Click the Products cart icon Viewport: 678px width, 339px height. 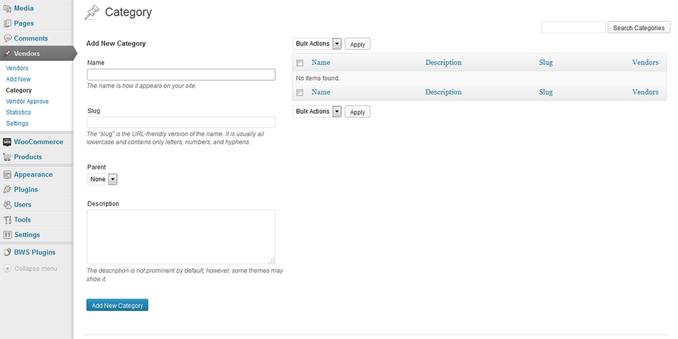(x=7, y=157)
